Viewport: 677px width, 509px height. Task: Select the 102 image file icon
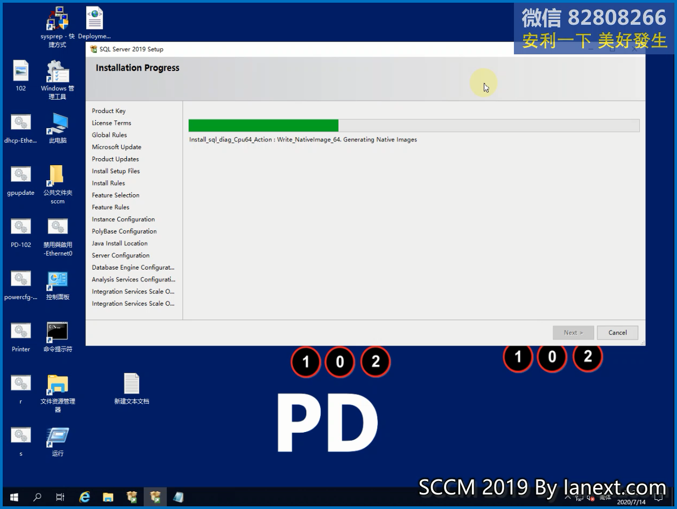click(21, 71)
